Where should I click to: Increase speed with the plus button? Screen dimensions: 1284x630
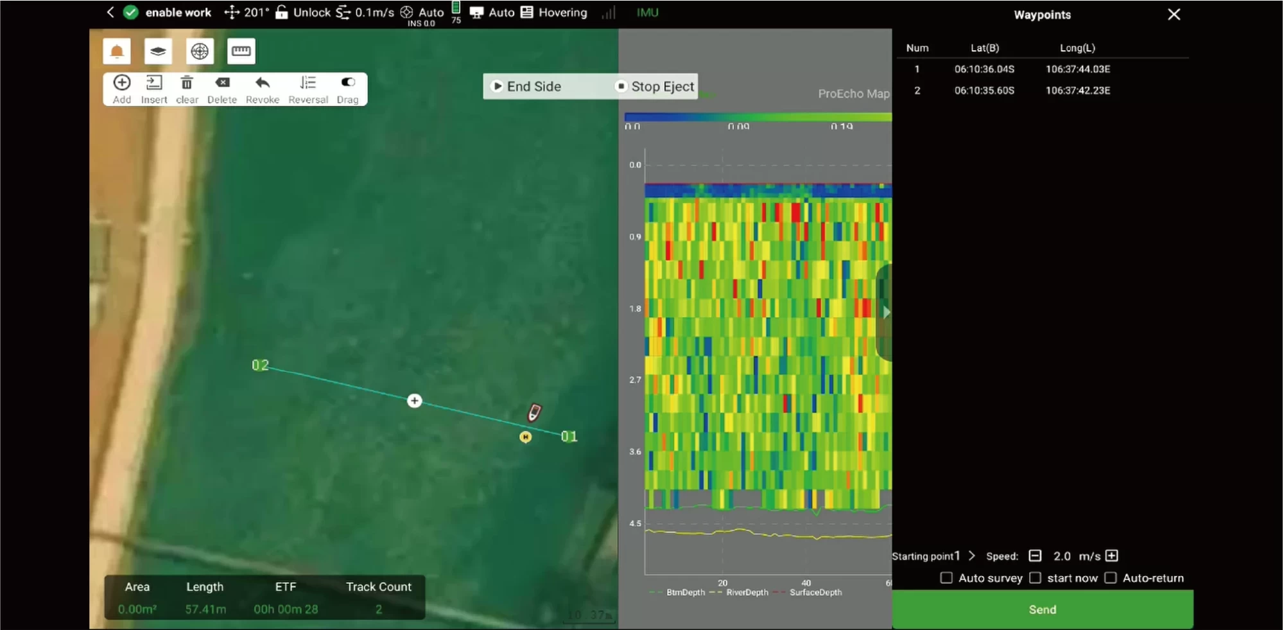click(1112, 556)
